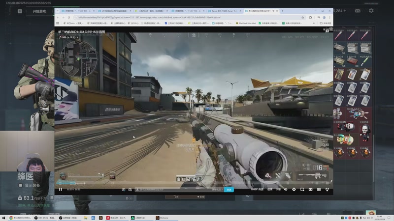The image size is (394, 221).
Task: Enable picture-in-picture mode
Action: point(302,190)
